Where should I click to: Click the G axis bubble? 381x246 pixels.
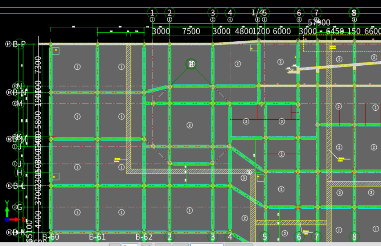(20, 207)
